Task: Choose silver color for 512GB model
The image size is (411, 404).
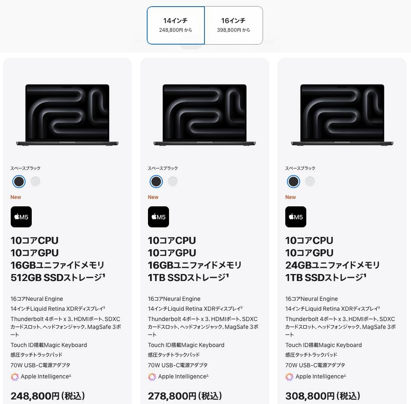Action: click(35, 181)
